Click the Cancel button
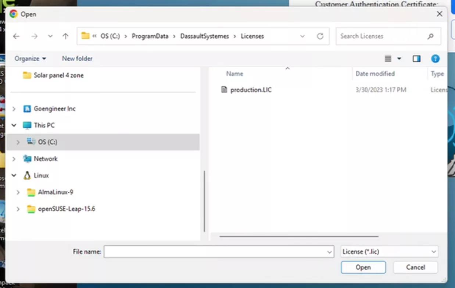 415,267
